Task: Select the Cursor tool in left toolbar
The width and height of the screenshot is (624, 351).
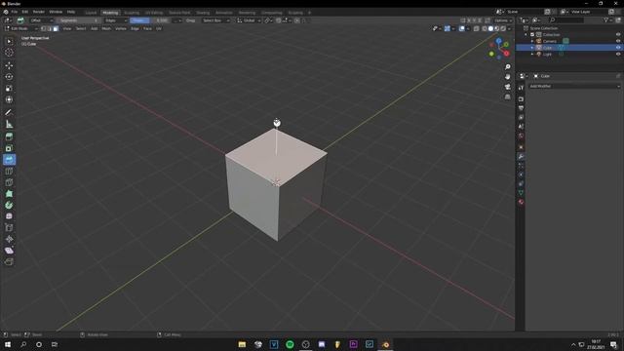Action: (9, 53)
